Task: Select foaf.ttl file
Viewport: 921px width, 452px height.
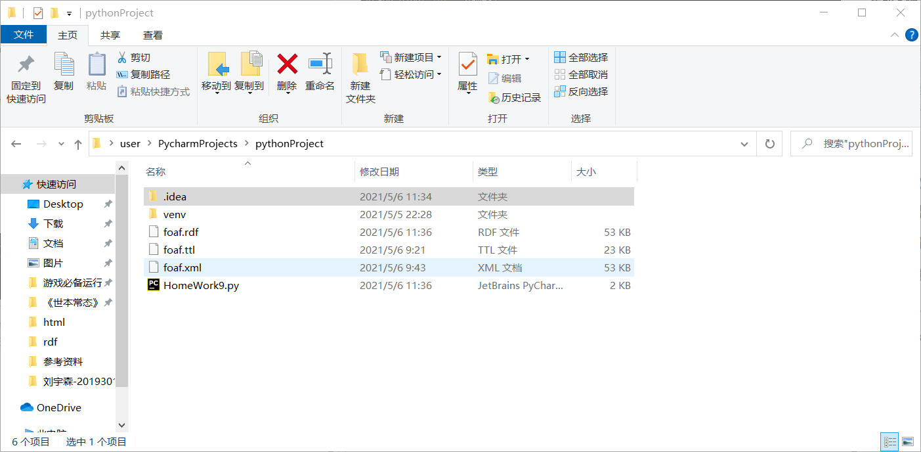Action: [389, 250]
